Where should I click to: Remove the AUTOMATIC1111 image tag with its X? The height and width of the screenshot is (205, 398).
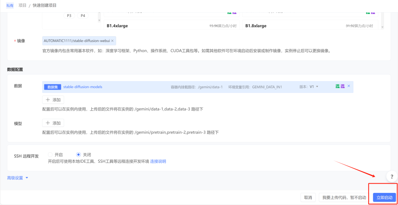click(x=112, y=41)
